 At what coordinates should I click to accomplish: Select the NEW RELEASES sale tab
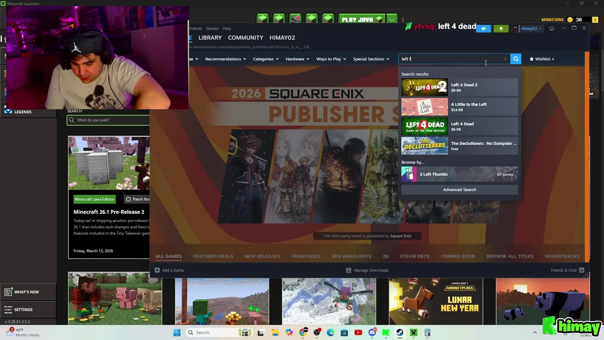(x=262, y=256)
